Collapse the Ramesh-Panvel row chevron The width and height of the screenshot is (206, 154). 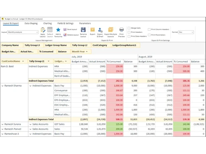(x=2, y=129)
